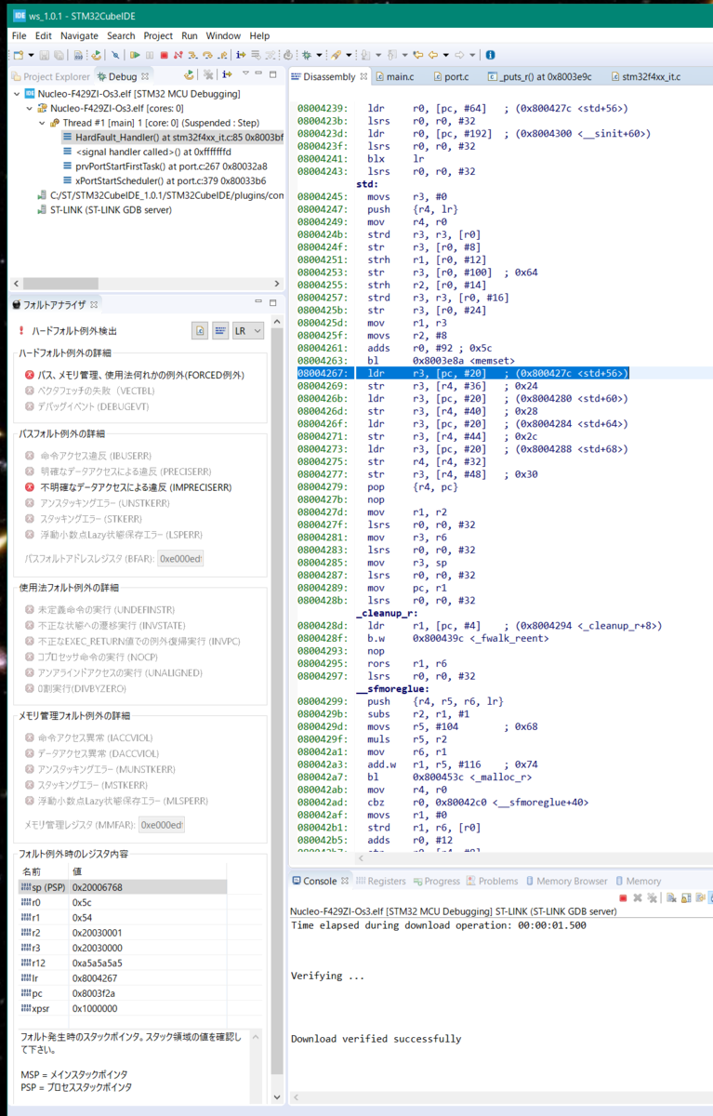The height and width of the screenshot is (1116, 713).
Task: Switch to the main.c editor tab
Action: tap(393, 76)
